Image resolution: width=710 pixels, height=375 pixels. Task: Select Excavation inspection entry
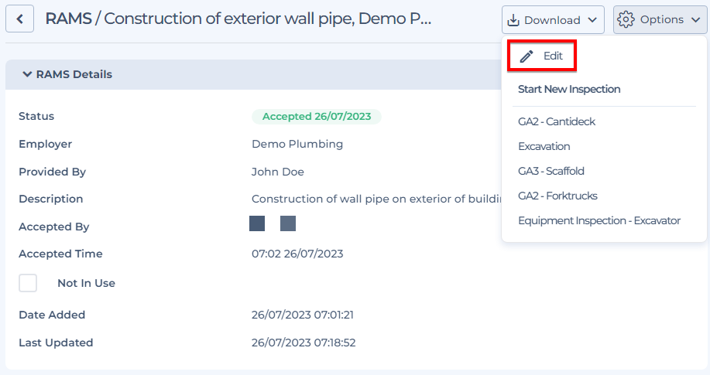click(x=544, y=147)
